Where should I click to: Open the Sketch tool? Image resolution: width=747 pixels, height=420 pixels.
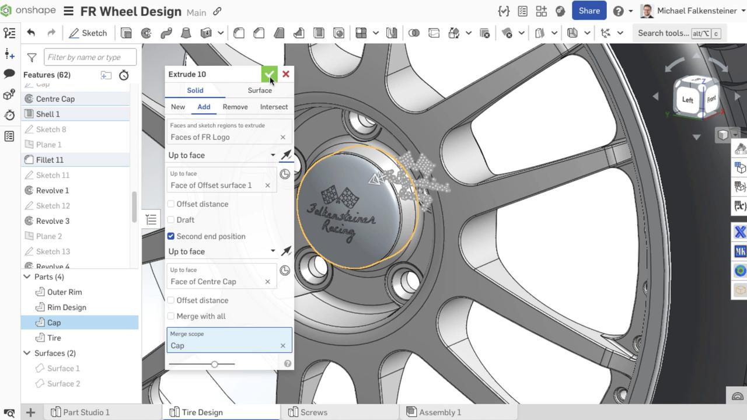point(89,33)
